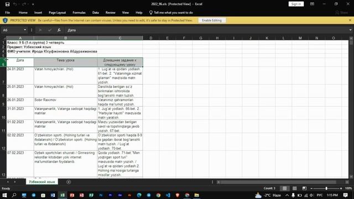Click Tell me what you want to do
The image size is (354, 199).
[x=171, y=13]
